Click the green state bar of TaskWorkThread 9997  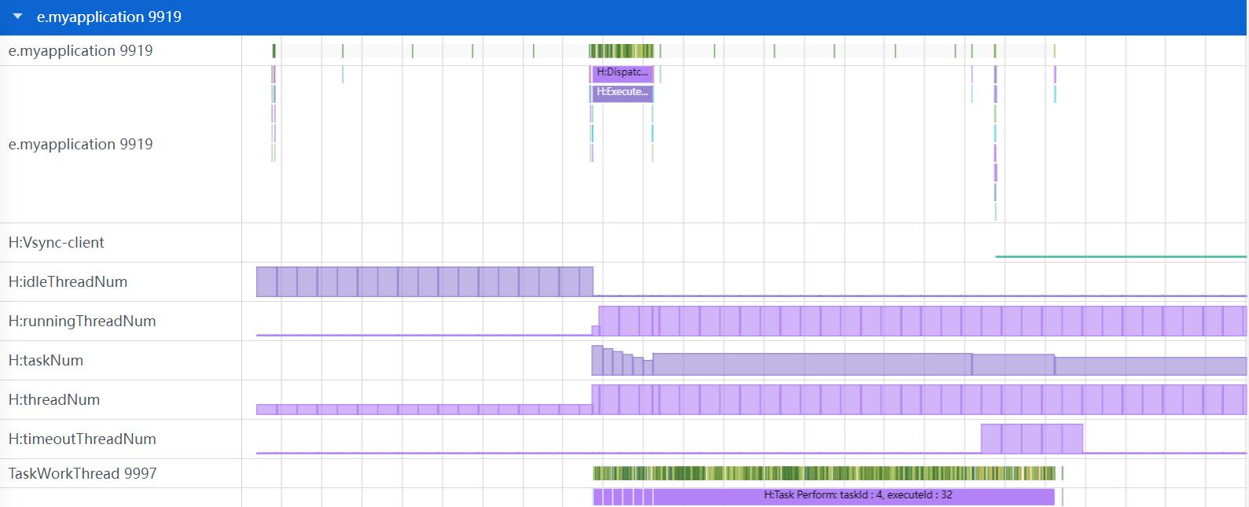coord(825,473)
